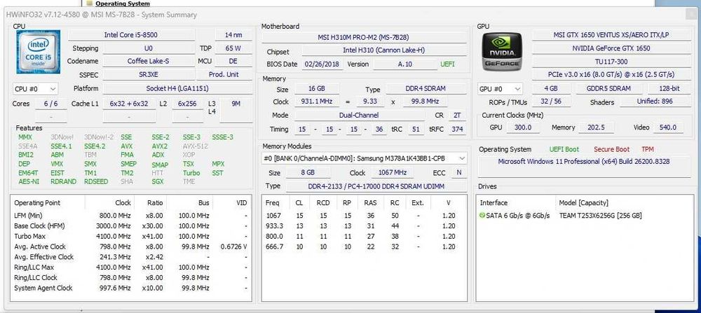
Task: Click the green UEFI label next to BIOS version
Action: point(447,64)
